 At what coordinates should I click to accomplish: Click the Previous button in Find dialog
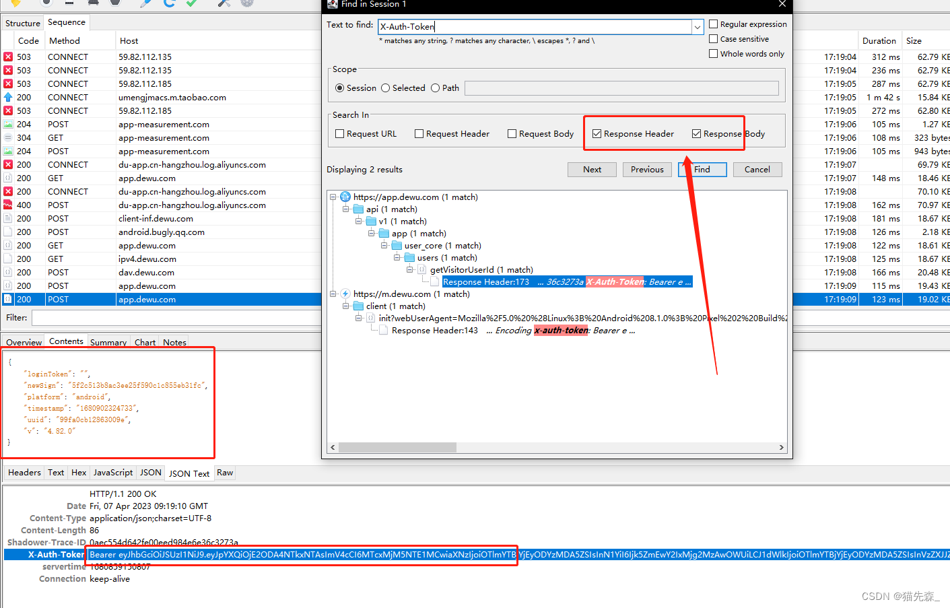tap(647, 169)
